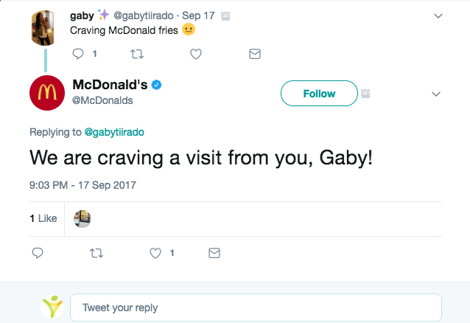
Task: Reply to the McDonald's tweet
Action: click(x=38, y=253)
